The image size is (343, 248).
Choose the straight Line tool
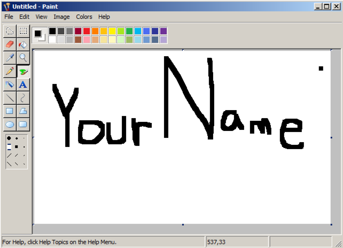[x=10, y=98]
